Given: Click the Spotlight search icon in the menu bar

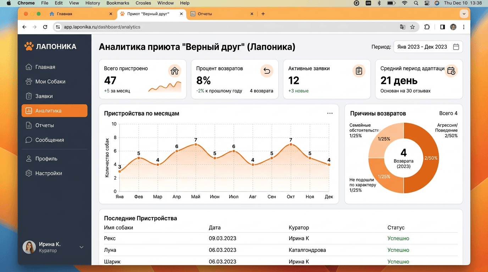Looking at the screenshot, I should pyautogui.click(x=416, y=3).
